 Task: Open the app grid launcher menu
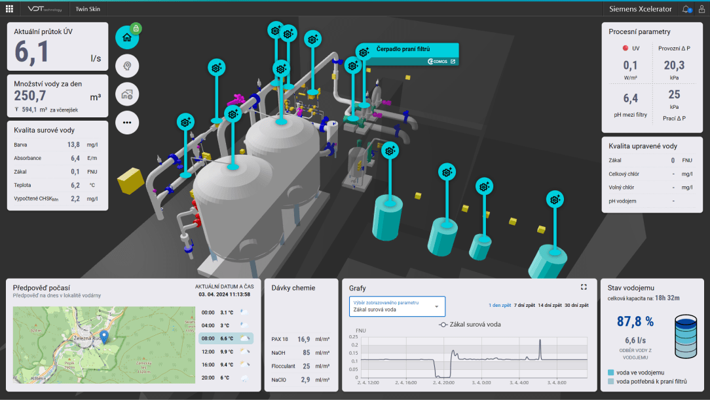(9, 9)
